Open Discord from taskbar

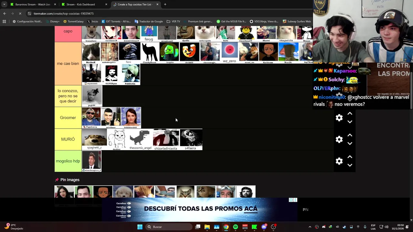tap(264, 227)
